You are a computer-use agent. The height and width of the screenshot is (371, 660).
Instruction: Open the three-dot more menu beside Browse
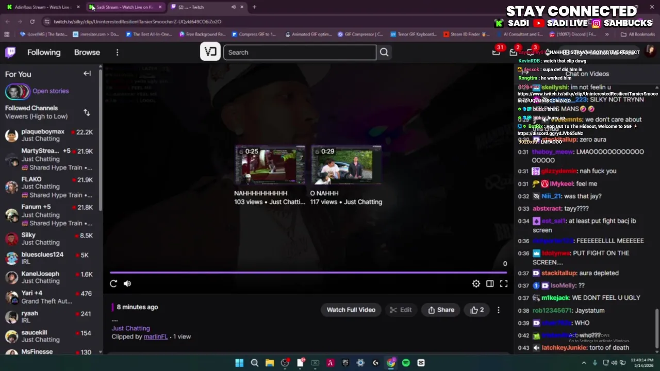point(117,53)
